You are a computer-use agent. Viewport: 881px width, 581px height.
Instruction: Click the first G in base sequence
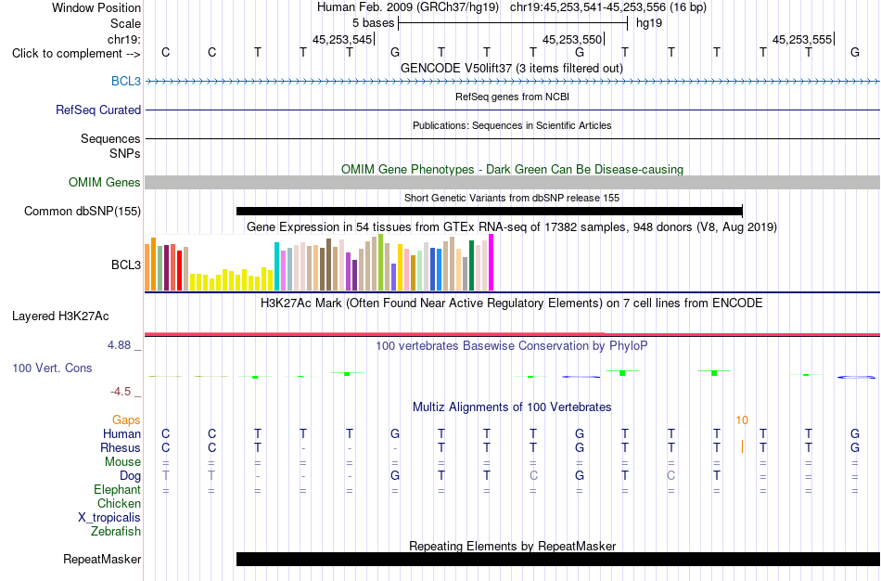pos(395,52)
